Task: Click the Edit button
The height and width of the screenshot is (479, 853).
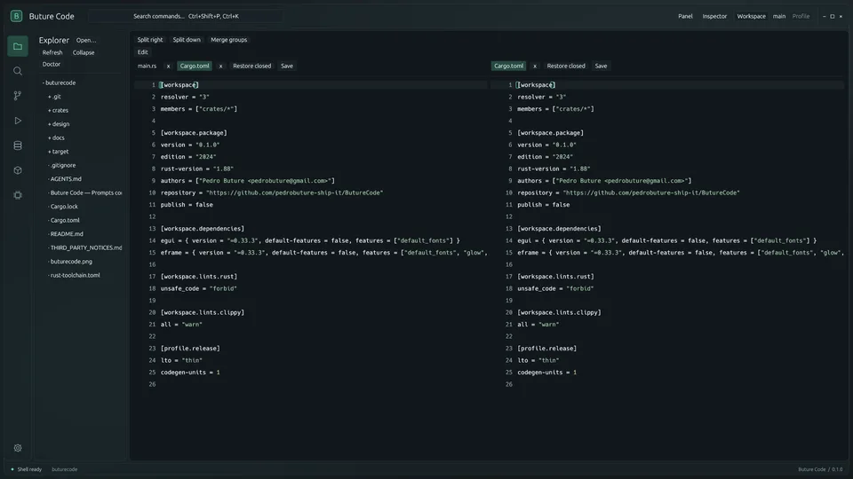Action: click(x=142, y=52)
